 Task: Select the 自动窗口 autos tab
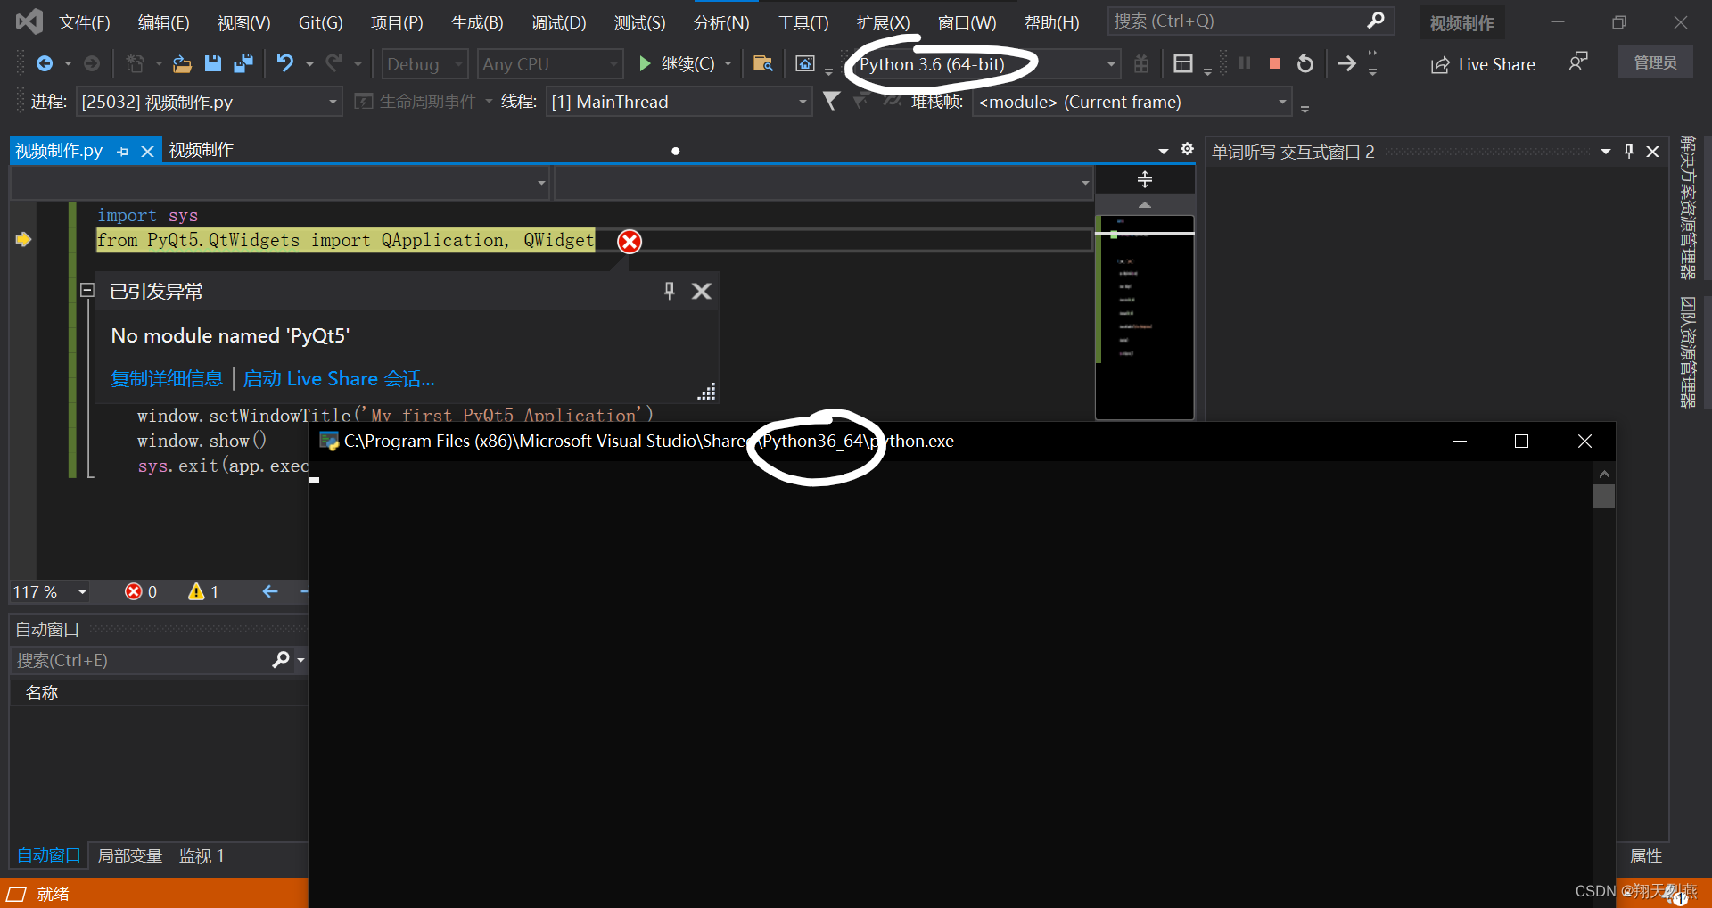48,856
